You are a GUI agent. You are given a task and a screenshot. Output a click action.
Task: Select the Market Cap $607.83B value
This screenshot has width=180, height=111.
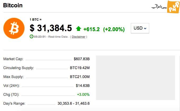pyautogui.click(x=82, y=59)
